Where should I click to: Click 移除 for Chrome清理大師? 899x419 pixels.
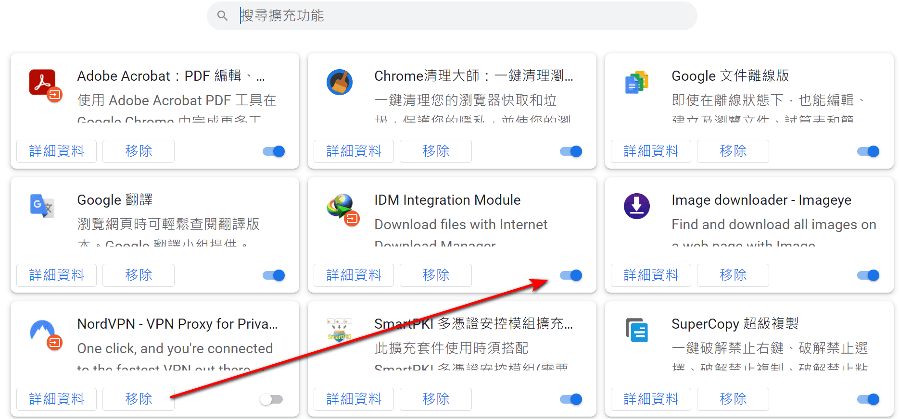(436, 151)
